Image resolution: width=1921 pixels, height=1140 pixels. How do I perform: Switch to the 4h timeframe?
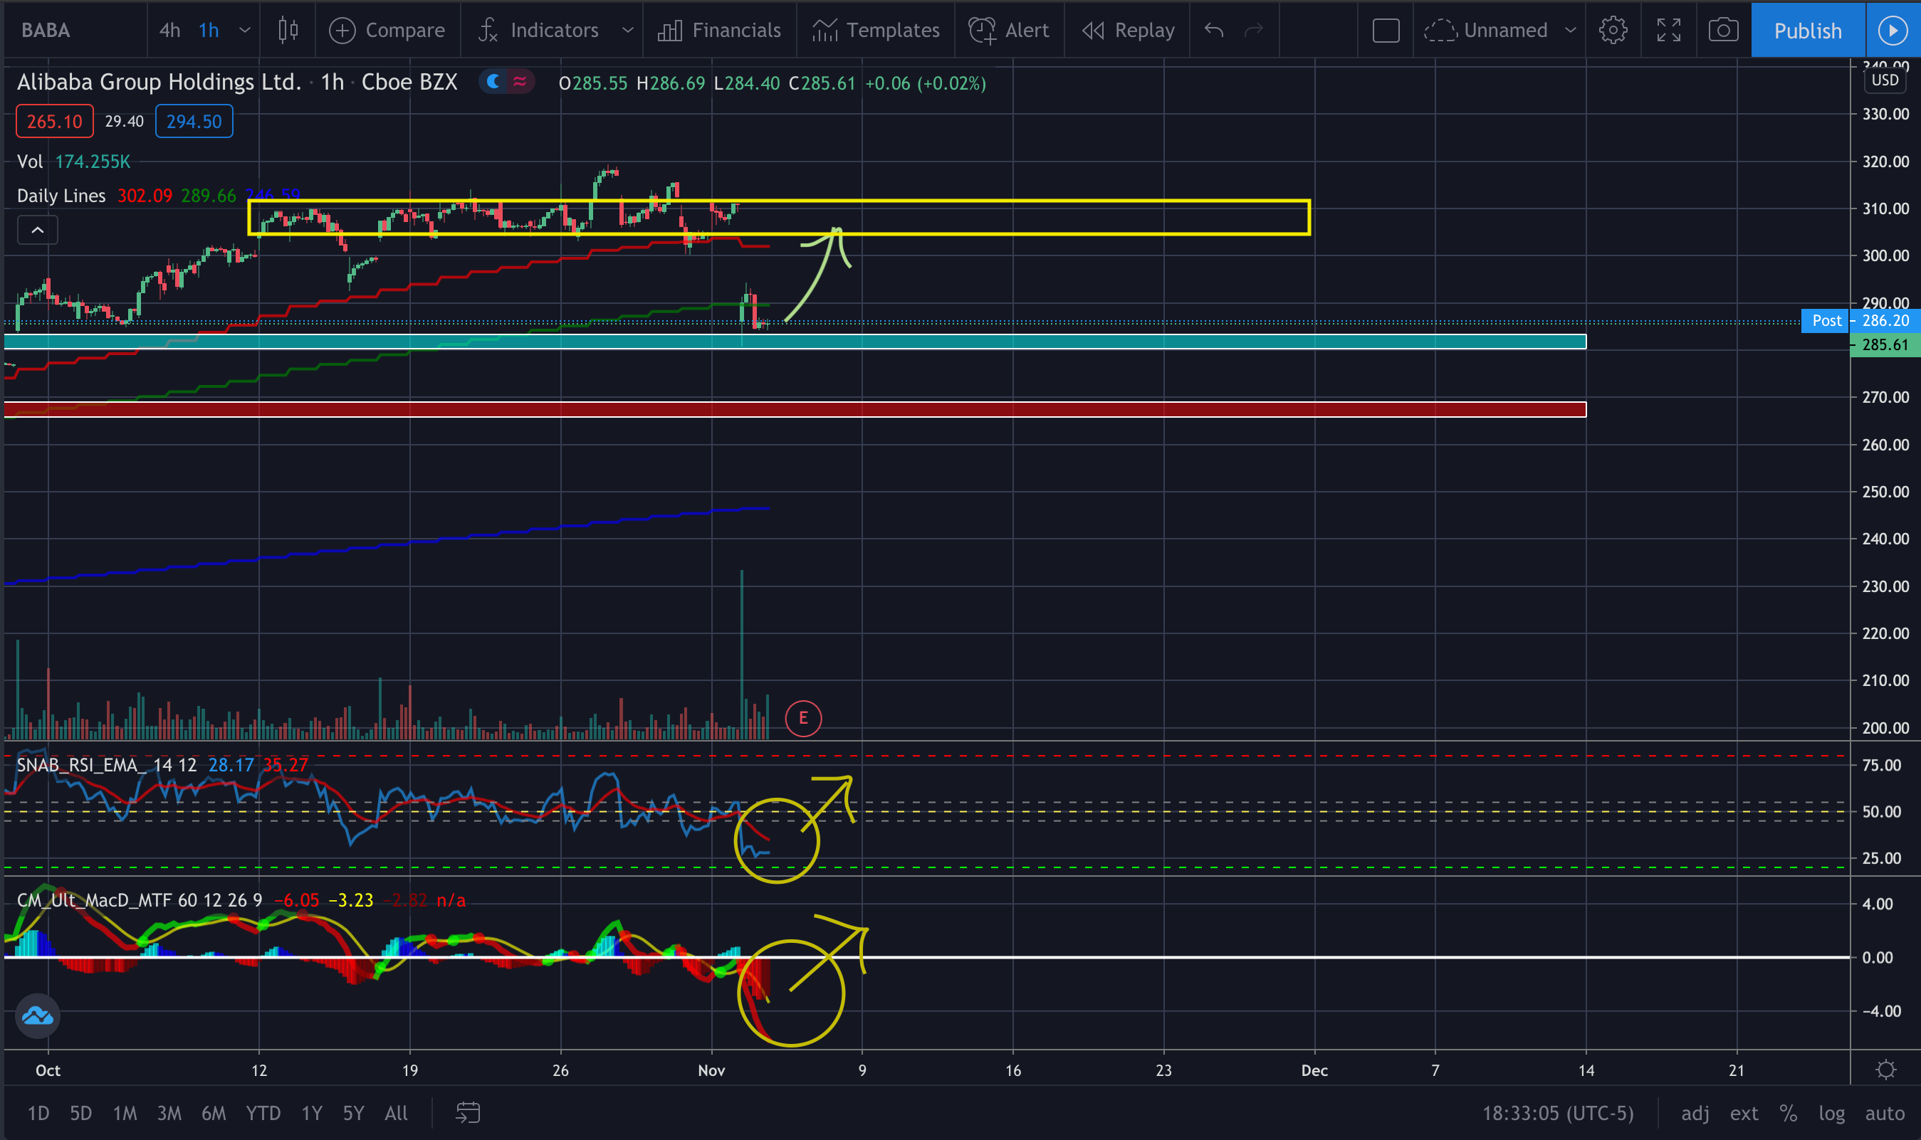[169, 30]
